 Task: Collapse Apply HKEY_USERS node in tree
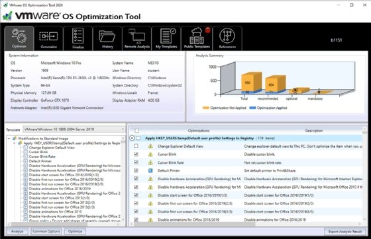click(14, 143)
